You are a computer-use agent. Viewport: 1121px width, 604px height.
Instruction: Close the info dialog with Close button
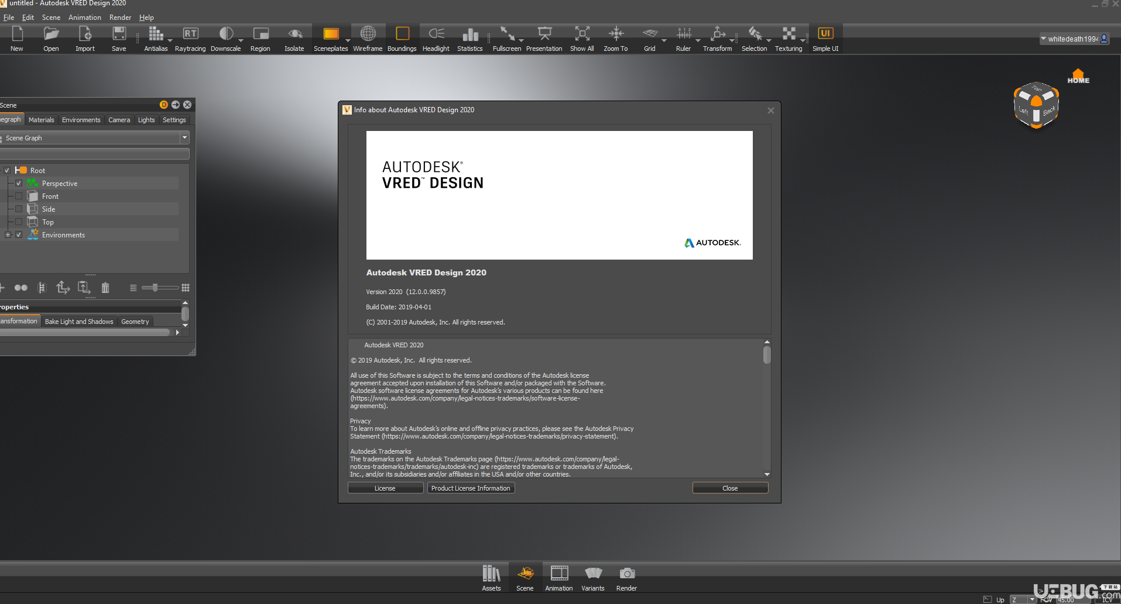point(730,488)
